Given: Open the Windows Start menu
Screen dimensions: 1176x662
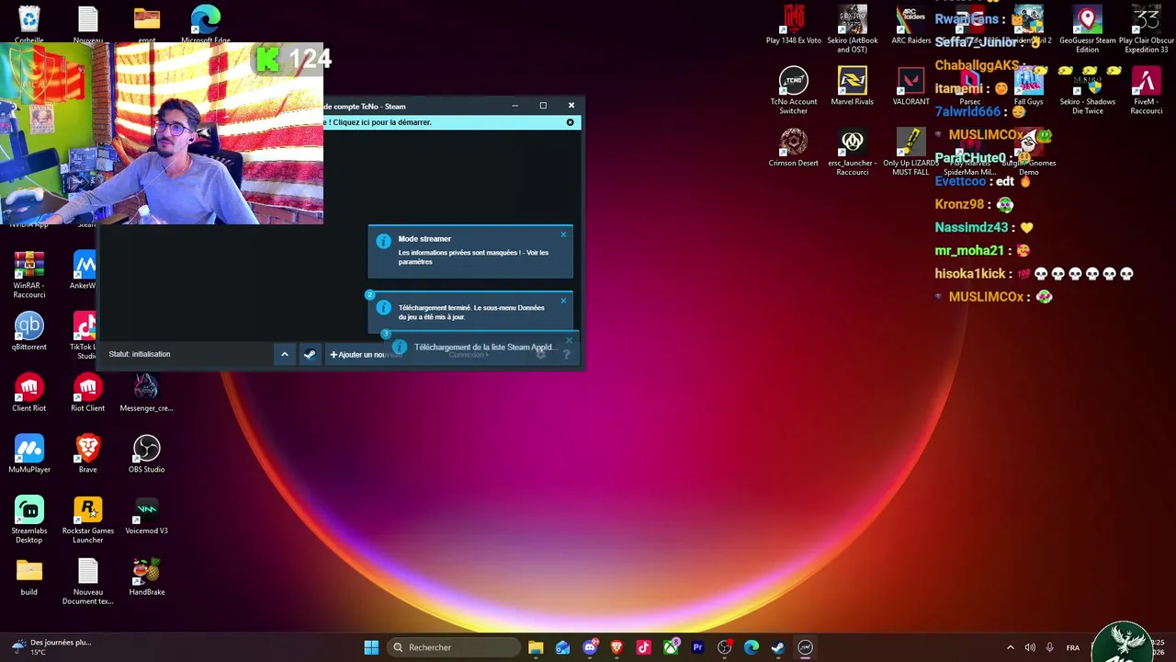Looking at the screenshot, I should 371,647.
